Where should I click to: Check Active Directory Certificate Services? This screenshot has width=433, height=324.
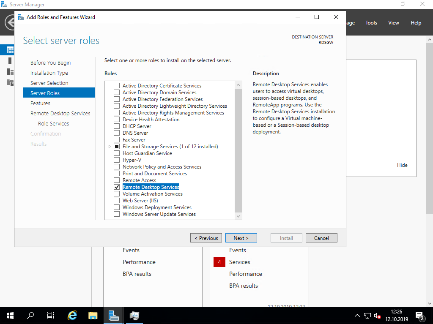pos(117,86)
